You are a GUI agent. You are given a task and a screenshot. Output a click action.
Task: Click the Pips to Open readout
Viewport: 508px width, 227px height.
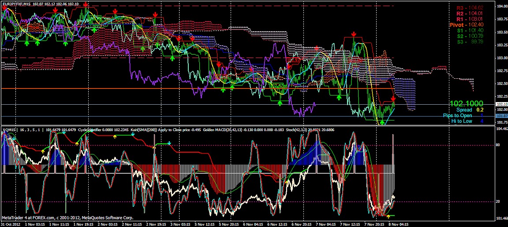click(463, 115)
